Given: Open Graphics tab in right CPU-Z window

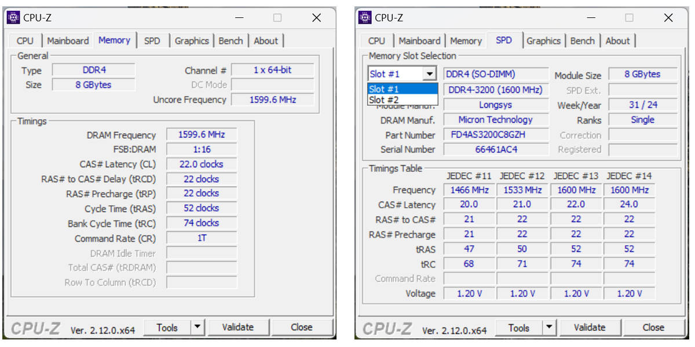Looking at the screenshot, I should point(543,40).
